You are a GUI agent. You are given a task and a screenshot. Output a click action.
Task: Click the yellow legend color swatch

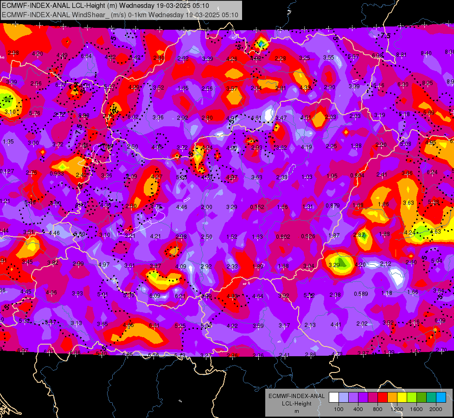tap(402, 397)
